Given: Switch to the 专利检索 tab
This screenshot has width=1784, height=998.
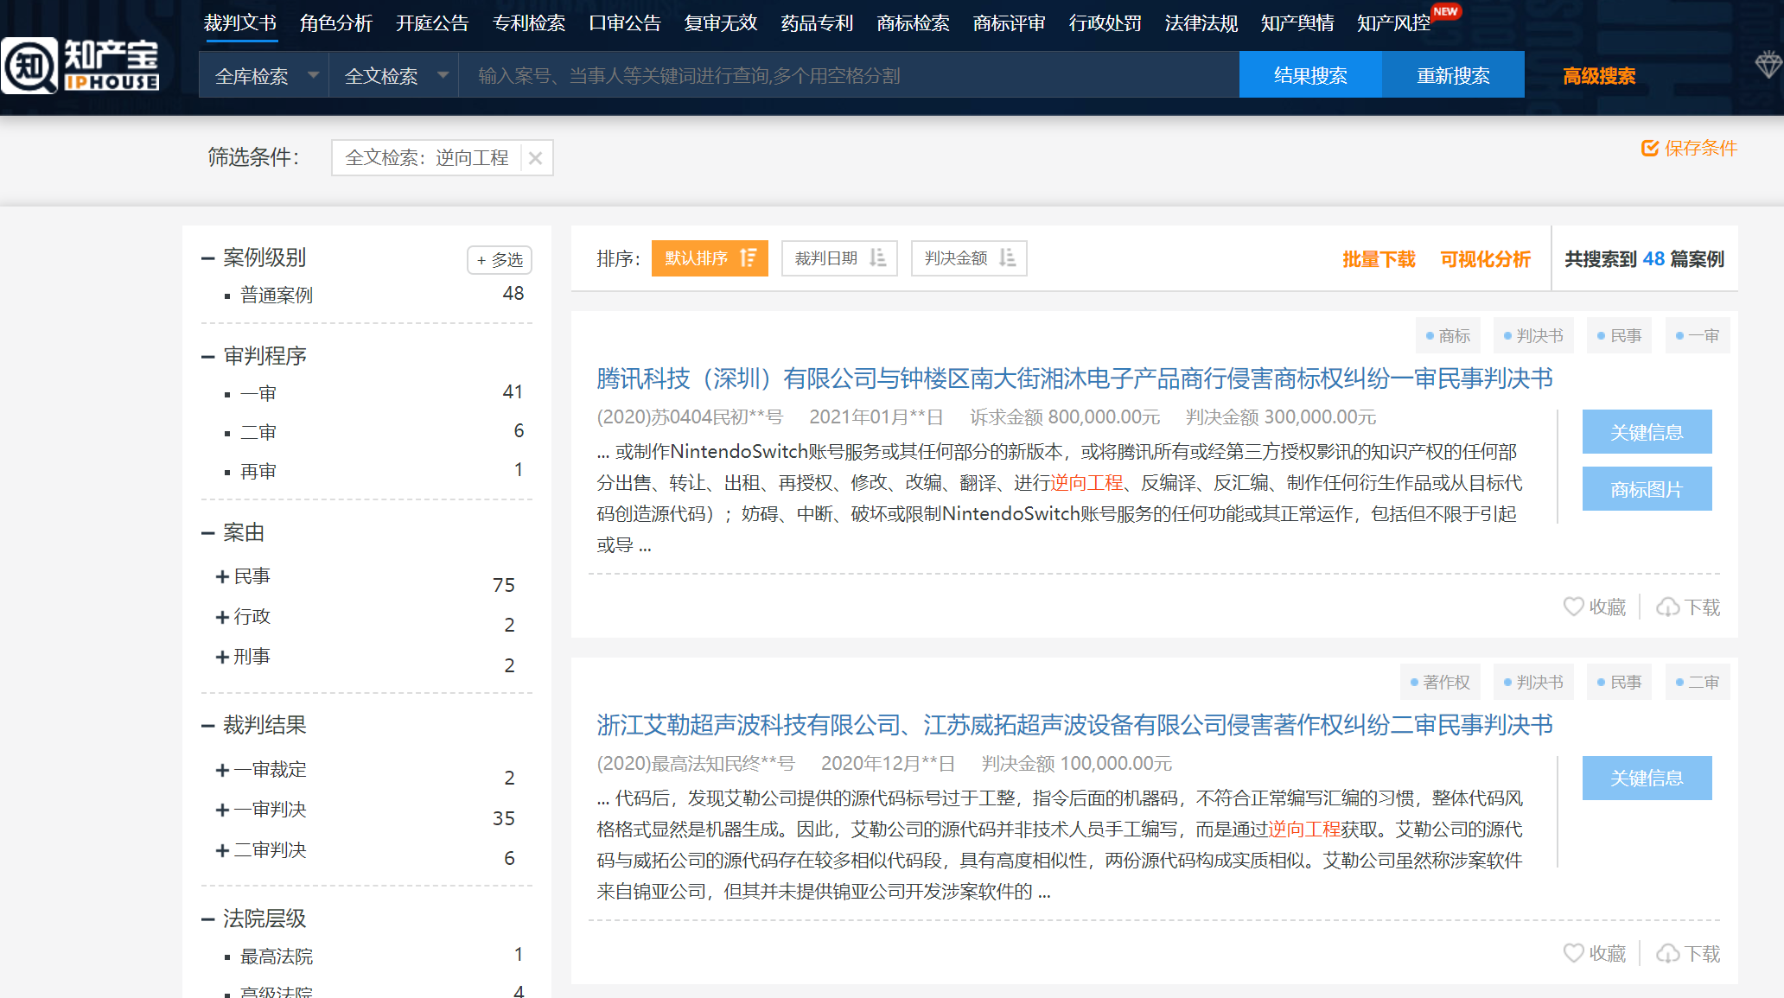Looking at the screenshot, I should (528, 23).
